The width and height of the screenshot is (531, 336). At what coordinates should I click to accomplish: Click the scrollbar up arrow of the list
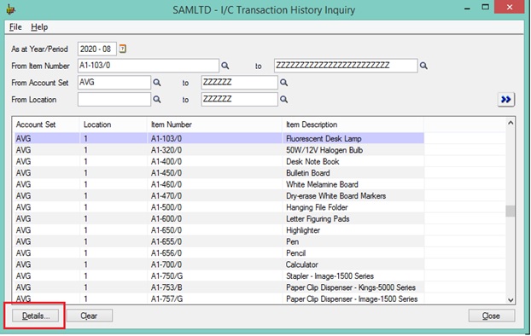(x=511, y=123)
